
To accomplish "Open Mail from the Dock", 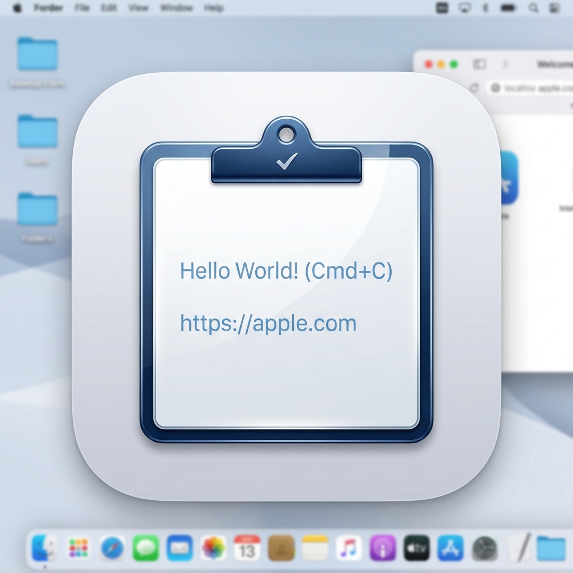I will click(180, 548).
